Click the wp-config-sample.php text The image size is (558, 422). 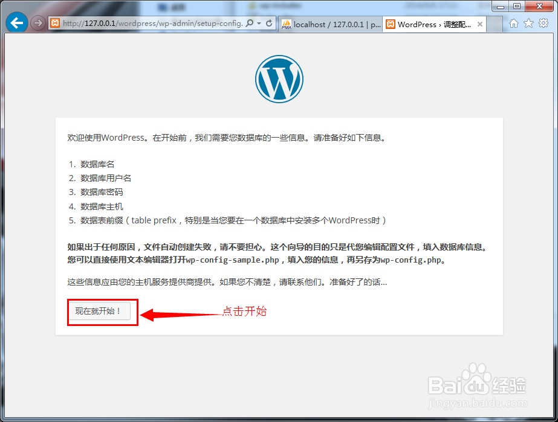(232, 260)
